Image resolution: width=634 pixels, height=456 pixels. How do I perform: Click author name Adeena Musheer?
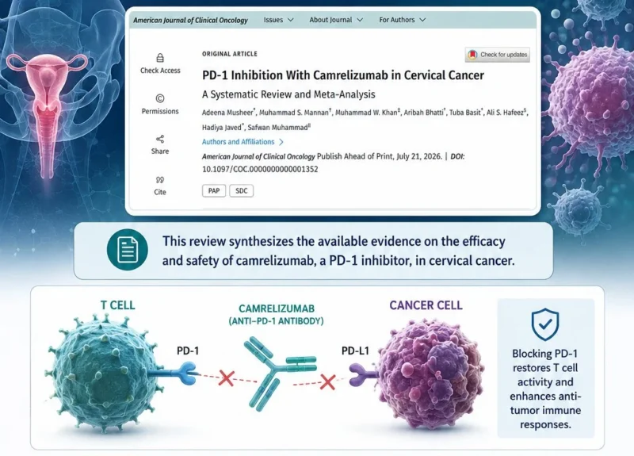[x=227, y=113]
